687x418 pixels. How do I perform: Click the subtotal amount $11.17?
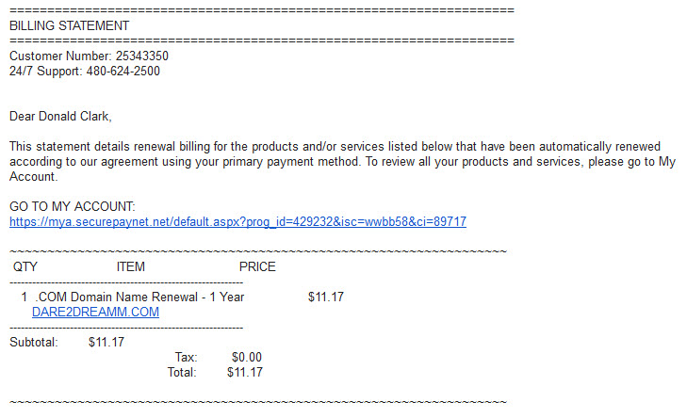pos(106,343)
